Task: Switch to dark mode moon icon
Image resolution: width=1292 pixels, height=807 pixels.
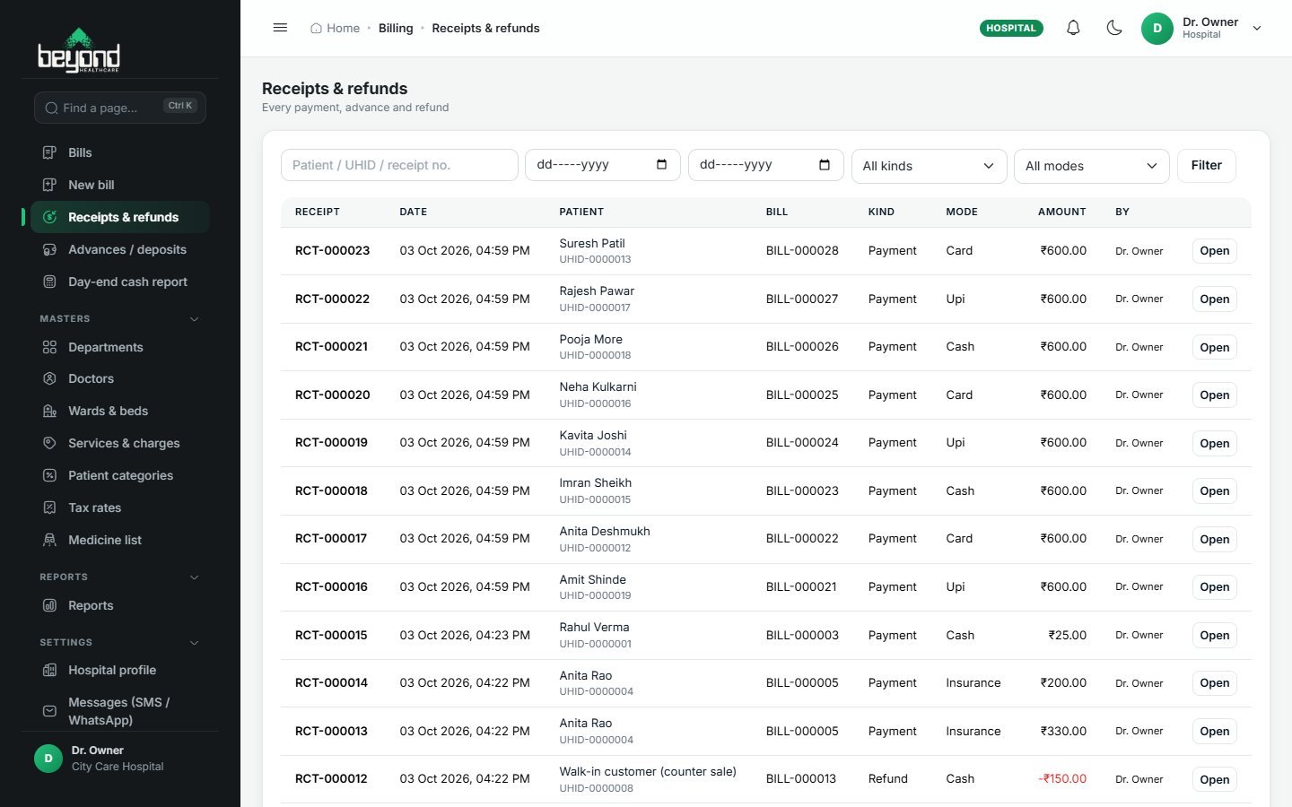Action: tap(1114, 28)
